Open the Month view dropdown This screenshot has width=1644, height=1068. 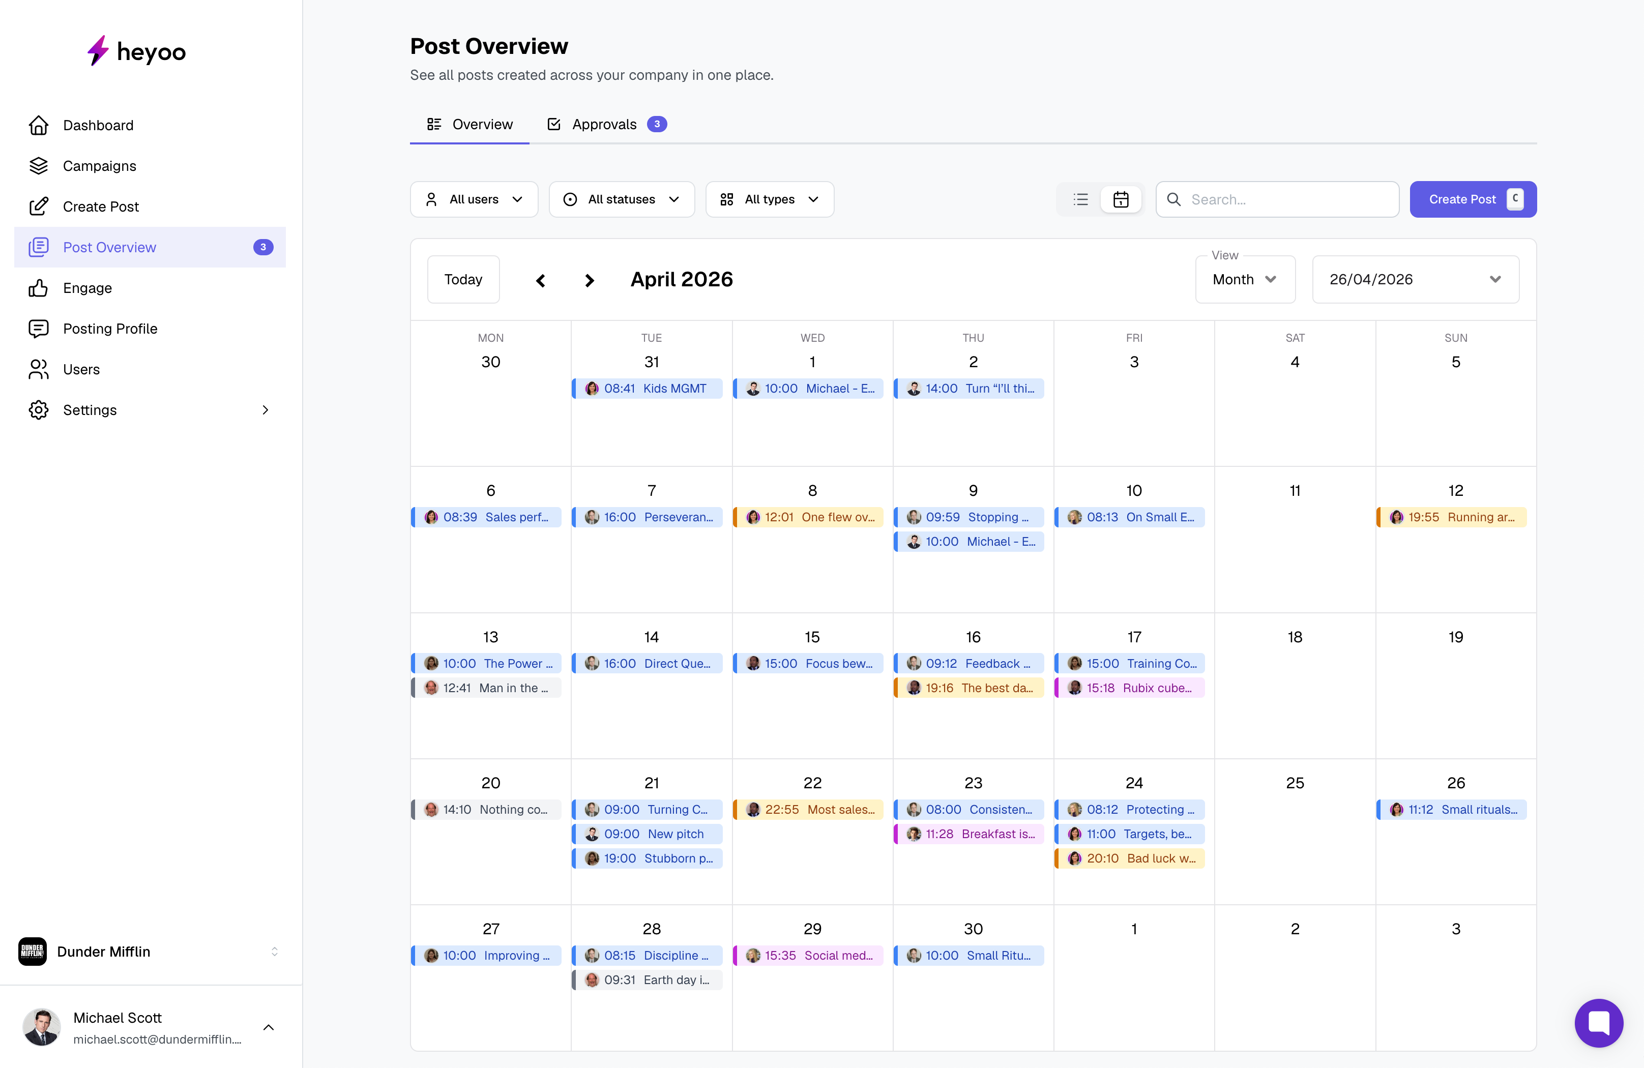pyautogui.click(x=1245, y=280)
